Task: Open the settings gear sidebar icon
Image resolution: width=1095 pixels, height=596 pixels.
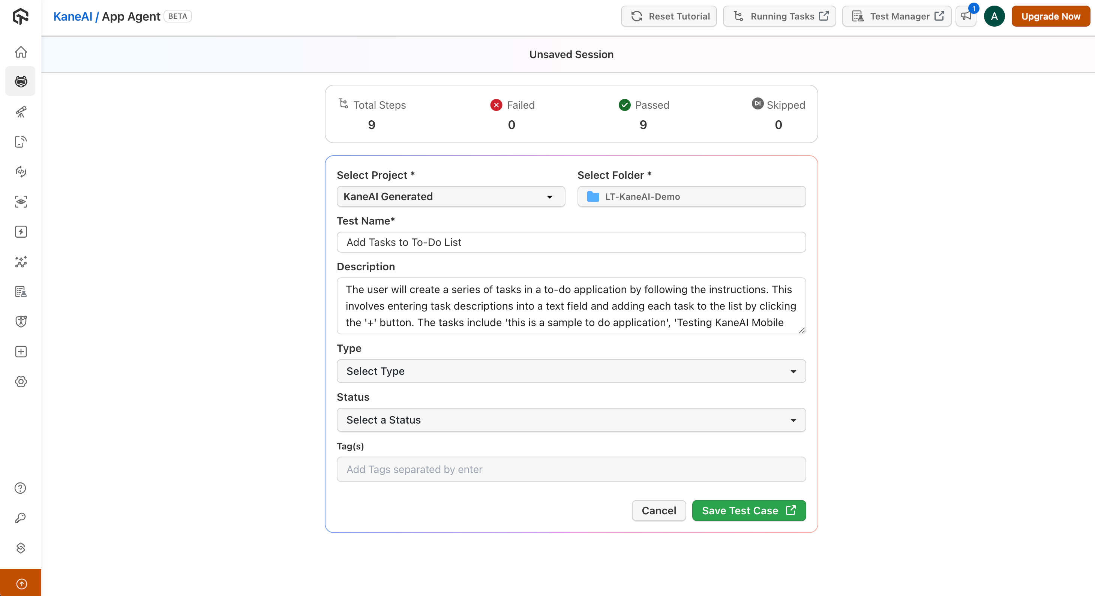Action: [20, 382]
